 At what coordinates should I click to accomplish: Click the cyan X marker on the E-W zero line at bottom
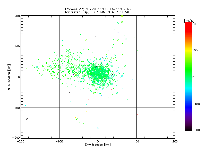98,128
